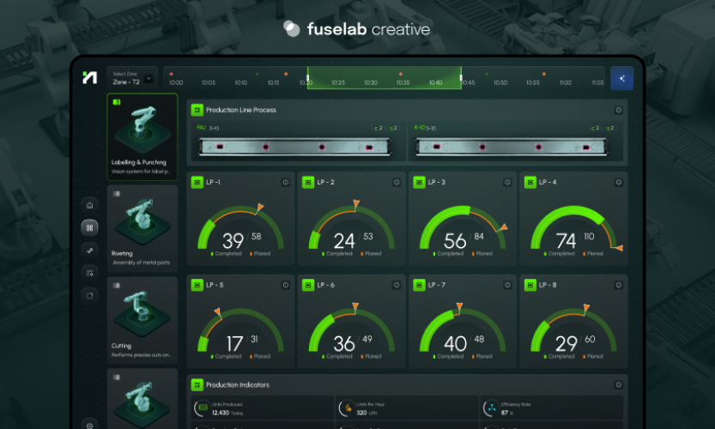Viewport: 715px width, 429px height.
Task: Click the LP - 2 gauge value 24
Action: point(344,241)
